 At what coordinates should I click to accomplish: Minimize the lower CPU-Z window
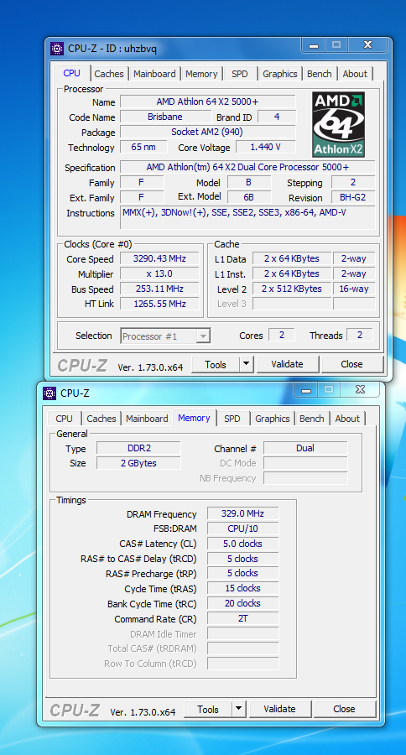coord(306,389)
